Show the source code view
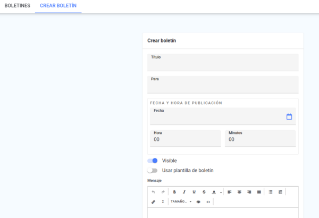 [x=208, y=202]
